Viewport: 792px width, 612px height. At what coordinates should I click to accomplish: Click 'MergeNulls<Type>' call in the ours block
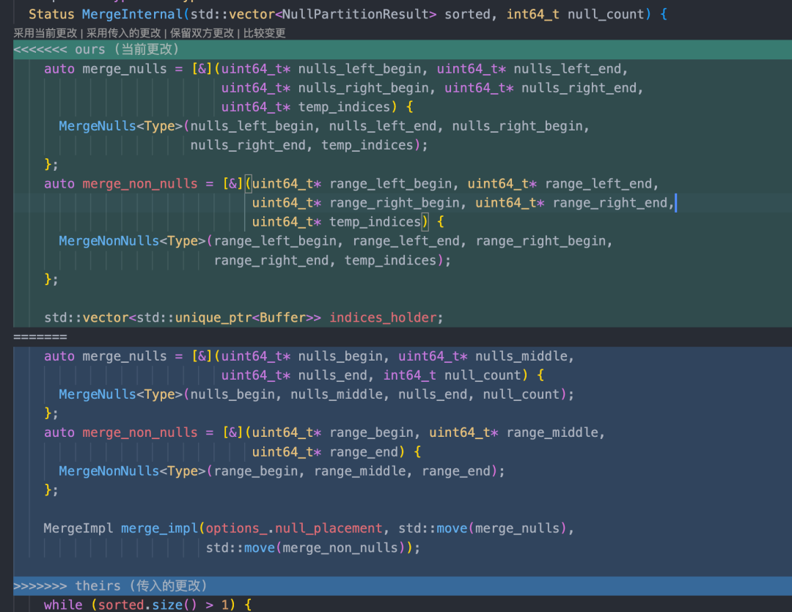point(120,126)
